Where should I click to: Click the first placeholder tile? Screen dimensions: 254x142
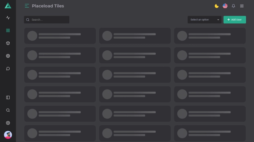coord(60,36)
